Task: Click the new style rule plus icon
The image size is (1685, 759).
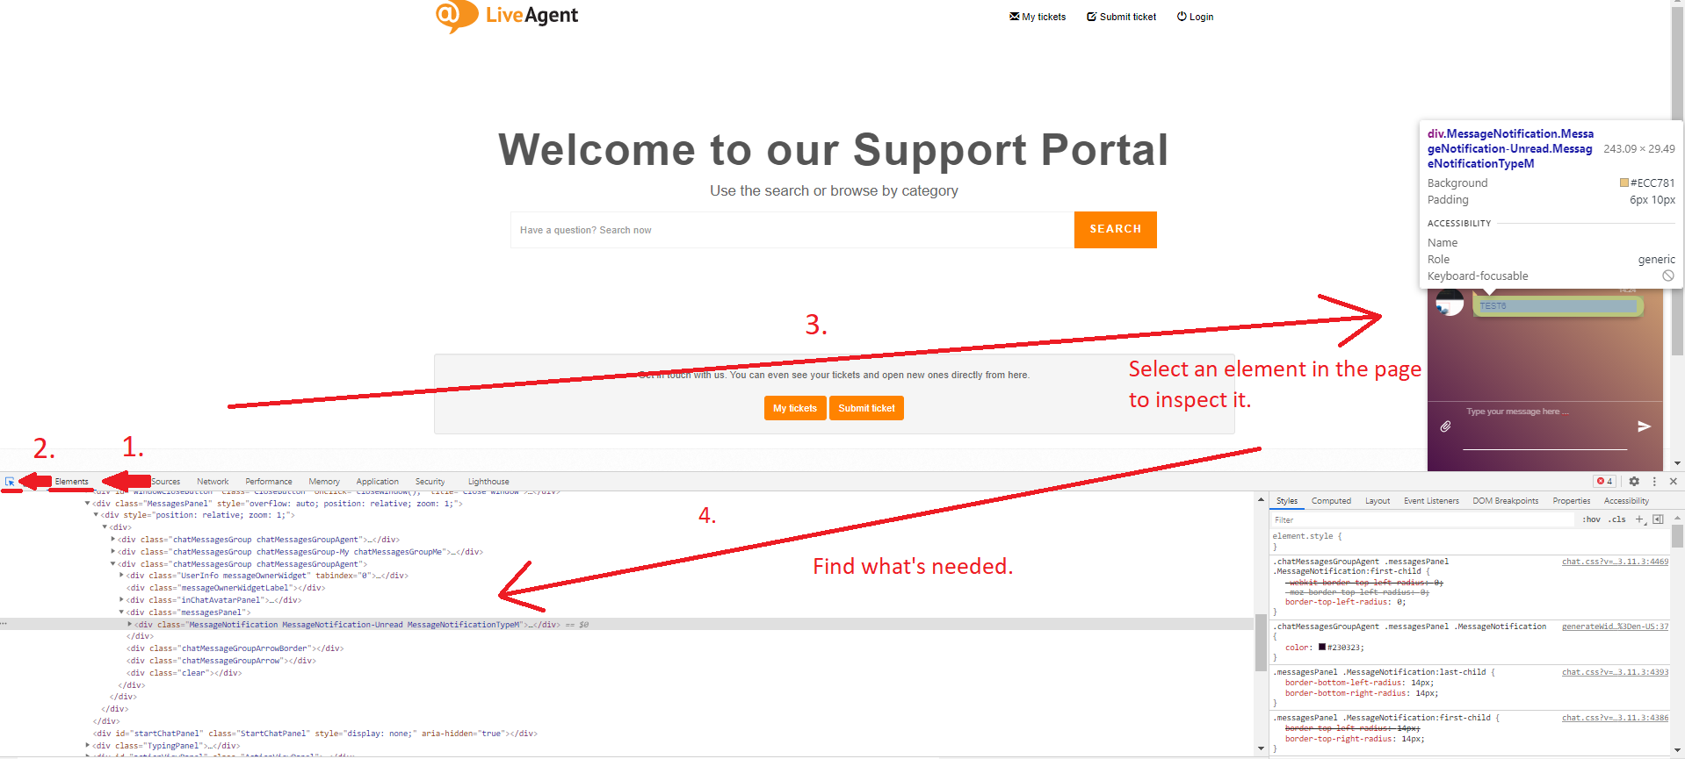Action: tap(1639, 519)
